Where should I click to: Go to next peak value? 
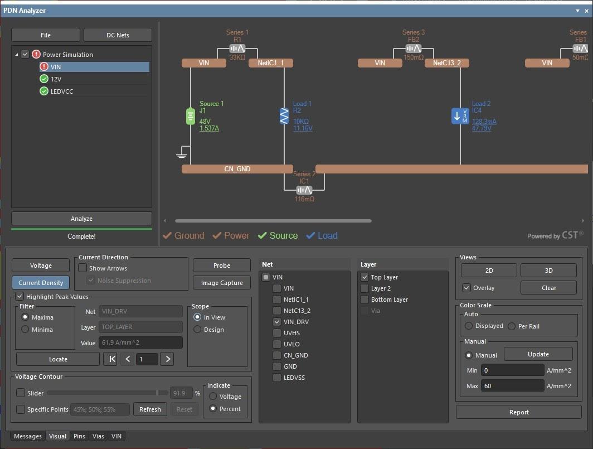167,359
